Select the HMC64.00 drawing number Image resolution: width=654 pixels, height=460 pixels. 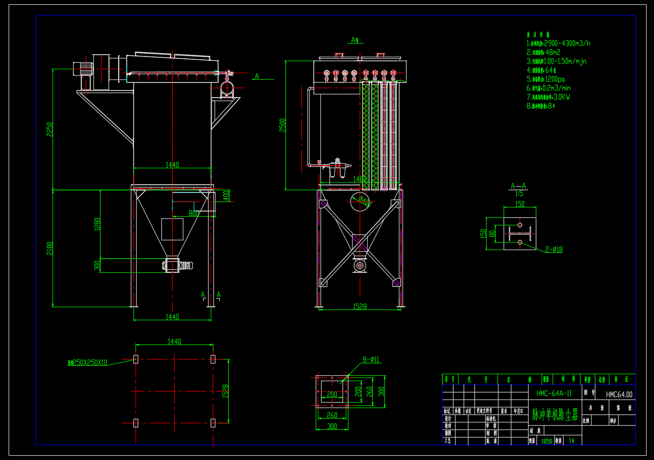(x=619, y=394)
